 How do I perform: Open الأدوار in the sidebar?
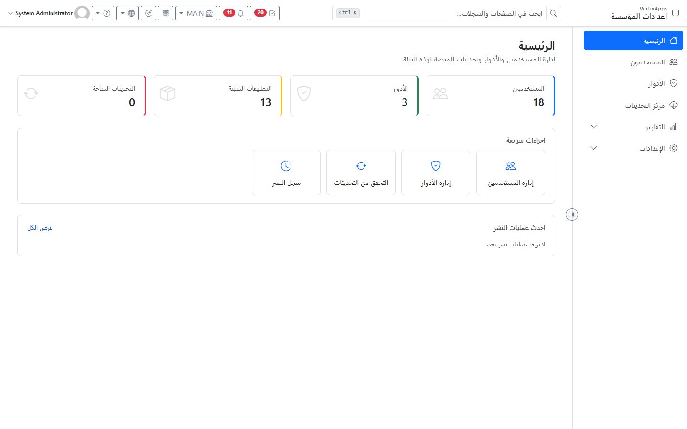[634, 83]
